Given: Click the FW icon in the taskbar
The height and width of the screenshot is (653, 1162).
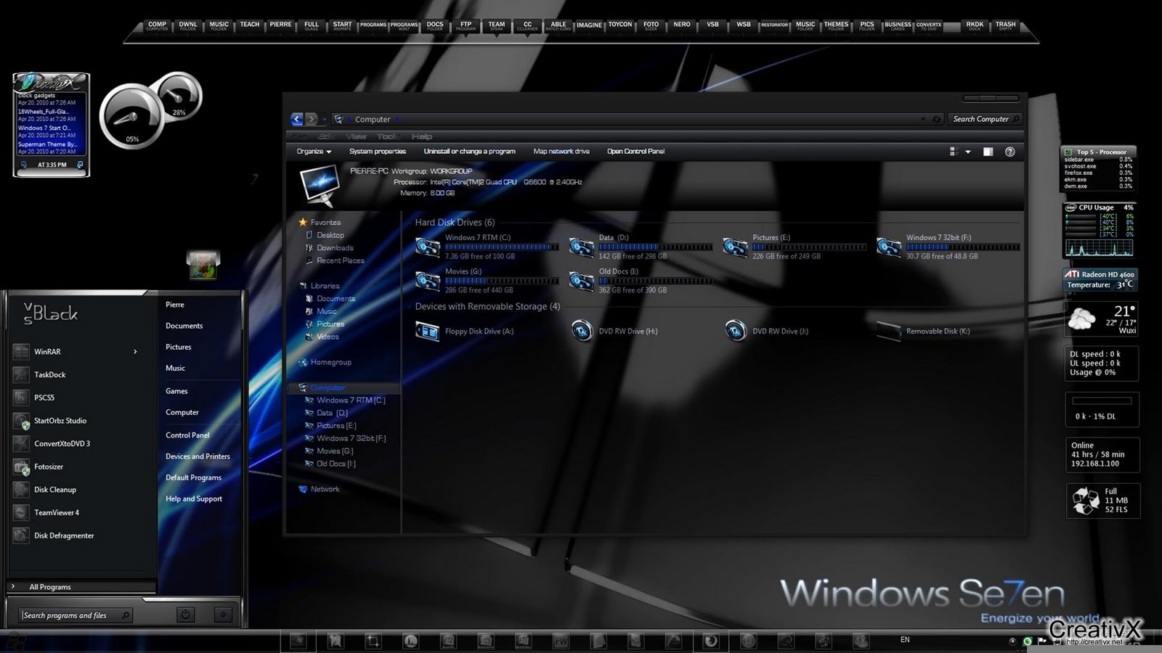Looking at the screenshot, I should click(x=561, y=641).
